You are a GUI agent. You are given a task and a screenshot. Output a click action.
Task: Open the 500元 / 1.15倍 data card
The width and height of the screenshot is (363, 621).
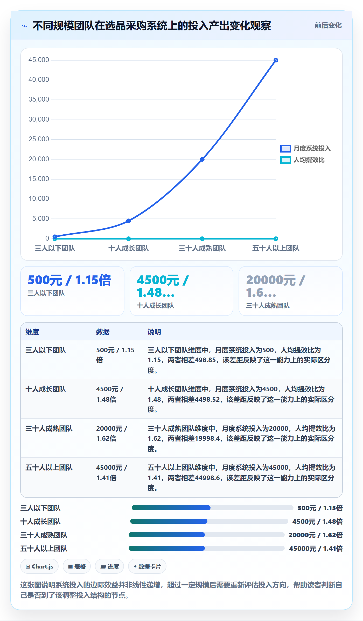72,291
